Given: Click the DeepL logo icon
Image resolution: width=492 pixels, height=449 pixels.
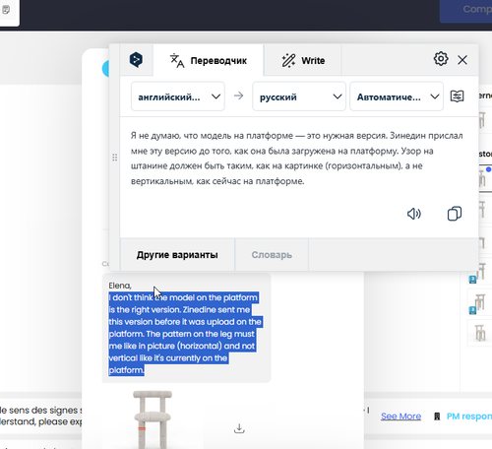Looking at the screenshot, I should [136, 60].
